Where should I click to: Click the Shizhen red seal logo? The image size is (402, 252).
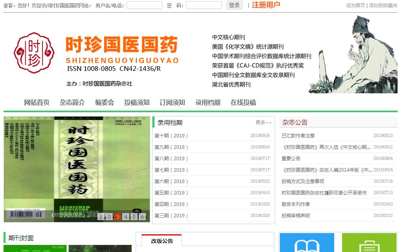33,53
